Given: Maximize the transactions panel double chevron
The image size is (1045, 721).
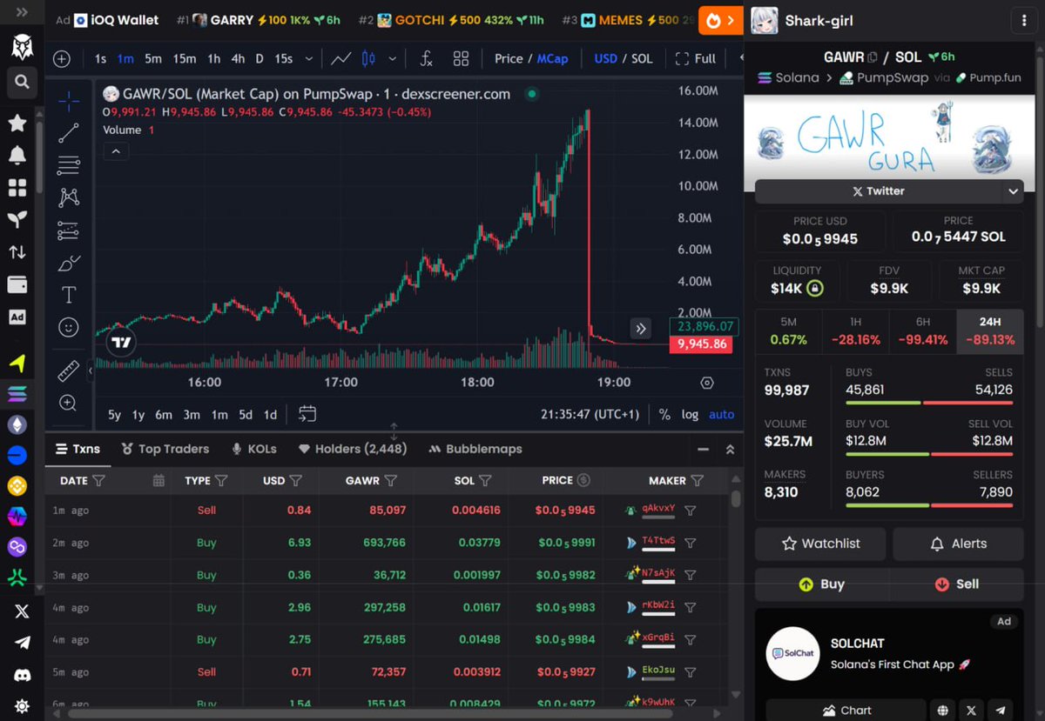Looking at the screenshot, I should [730, 449].
